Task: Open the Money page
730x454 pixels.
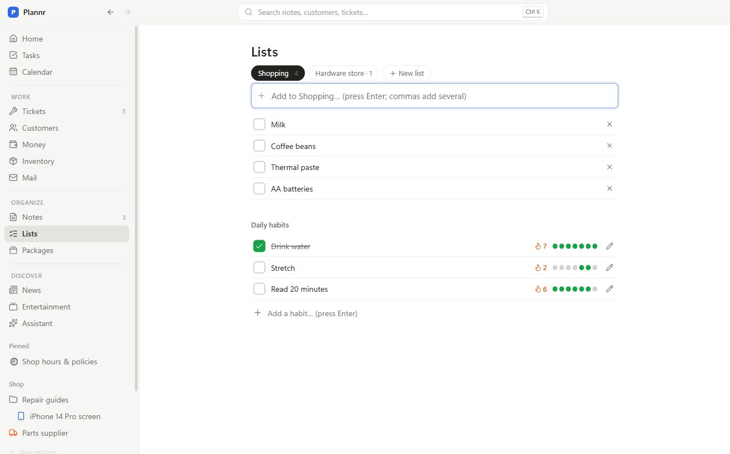Action: (67, 145)
